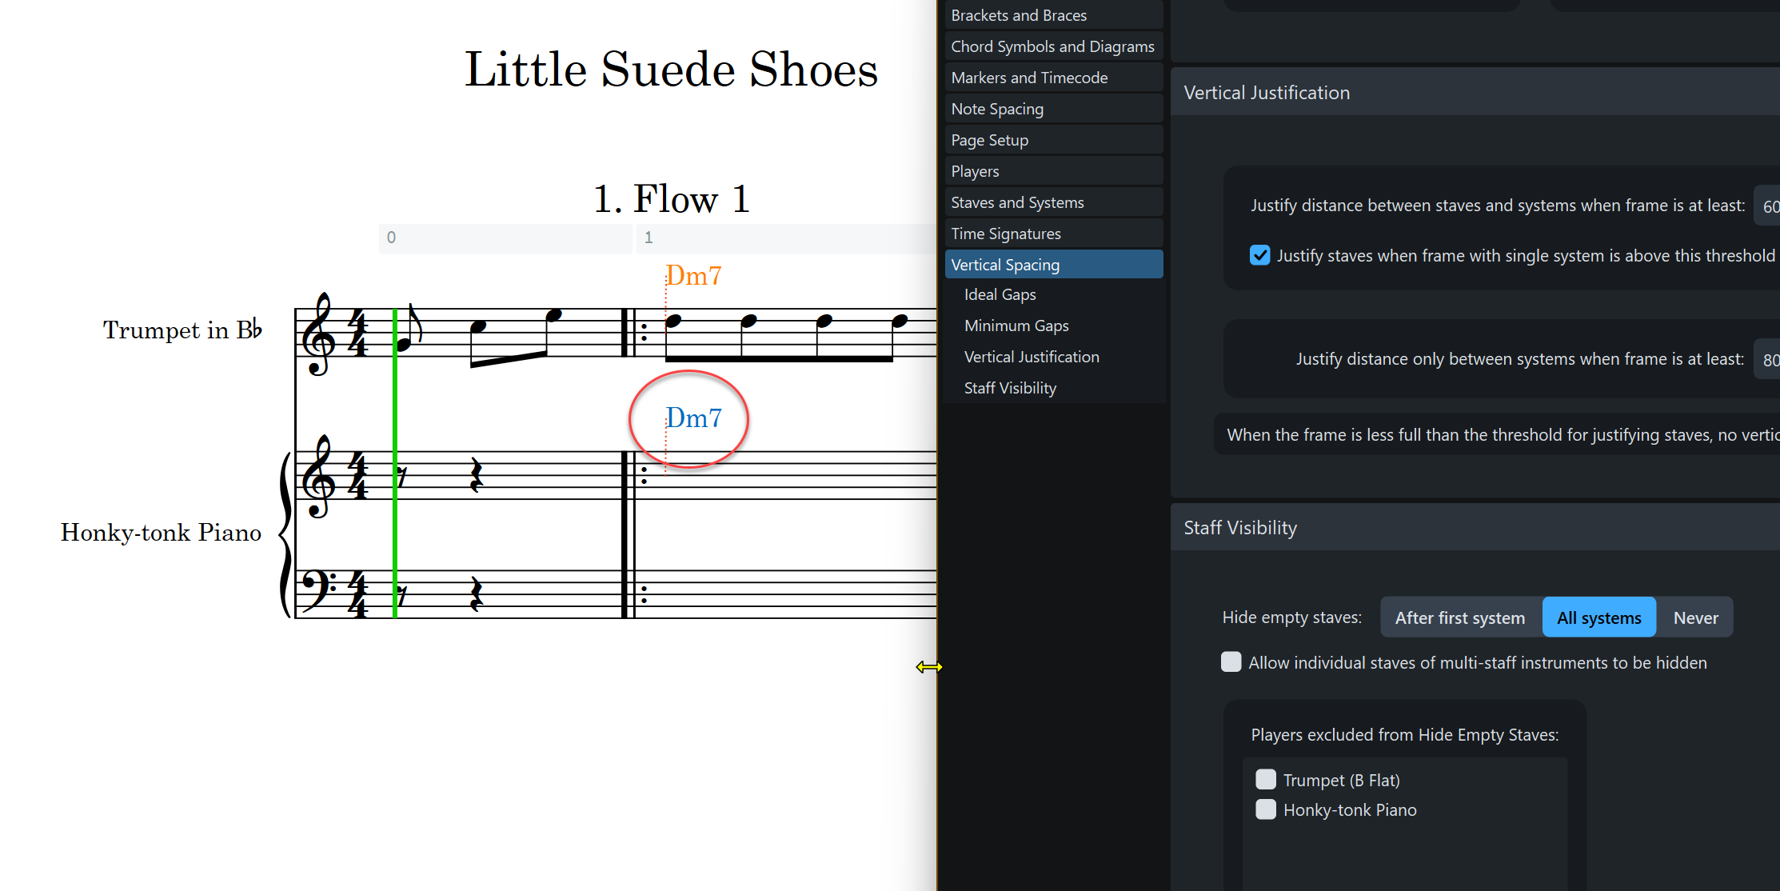Viewport: 1780px width, 891px height.
Task: Go to Staff Visibility subsection
Action: [x=1009, y=388]
